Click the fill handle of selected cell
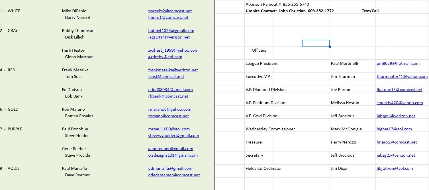The width and height of the screenshot is (429, 190). pos(330,47)
